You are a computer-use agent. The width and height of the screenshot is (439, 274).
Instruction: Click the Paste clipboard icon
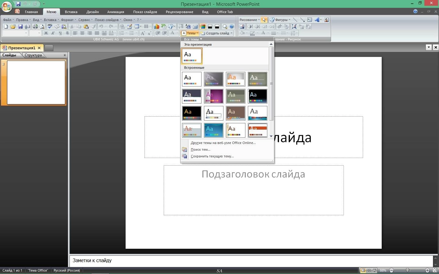coord(86,26)
